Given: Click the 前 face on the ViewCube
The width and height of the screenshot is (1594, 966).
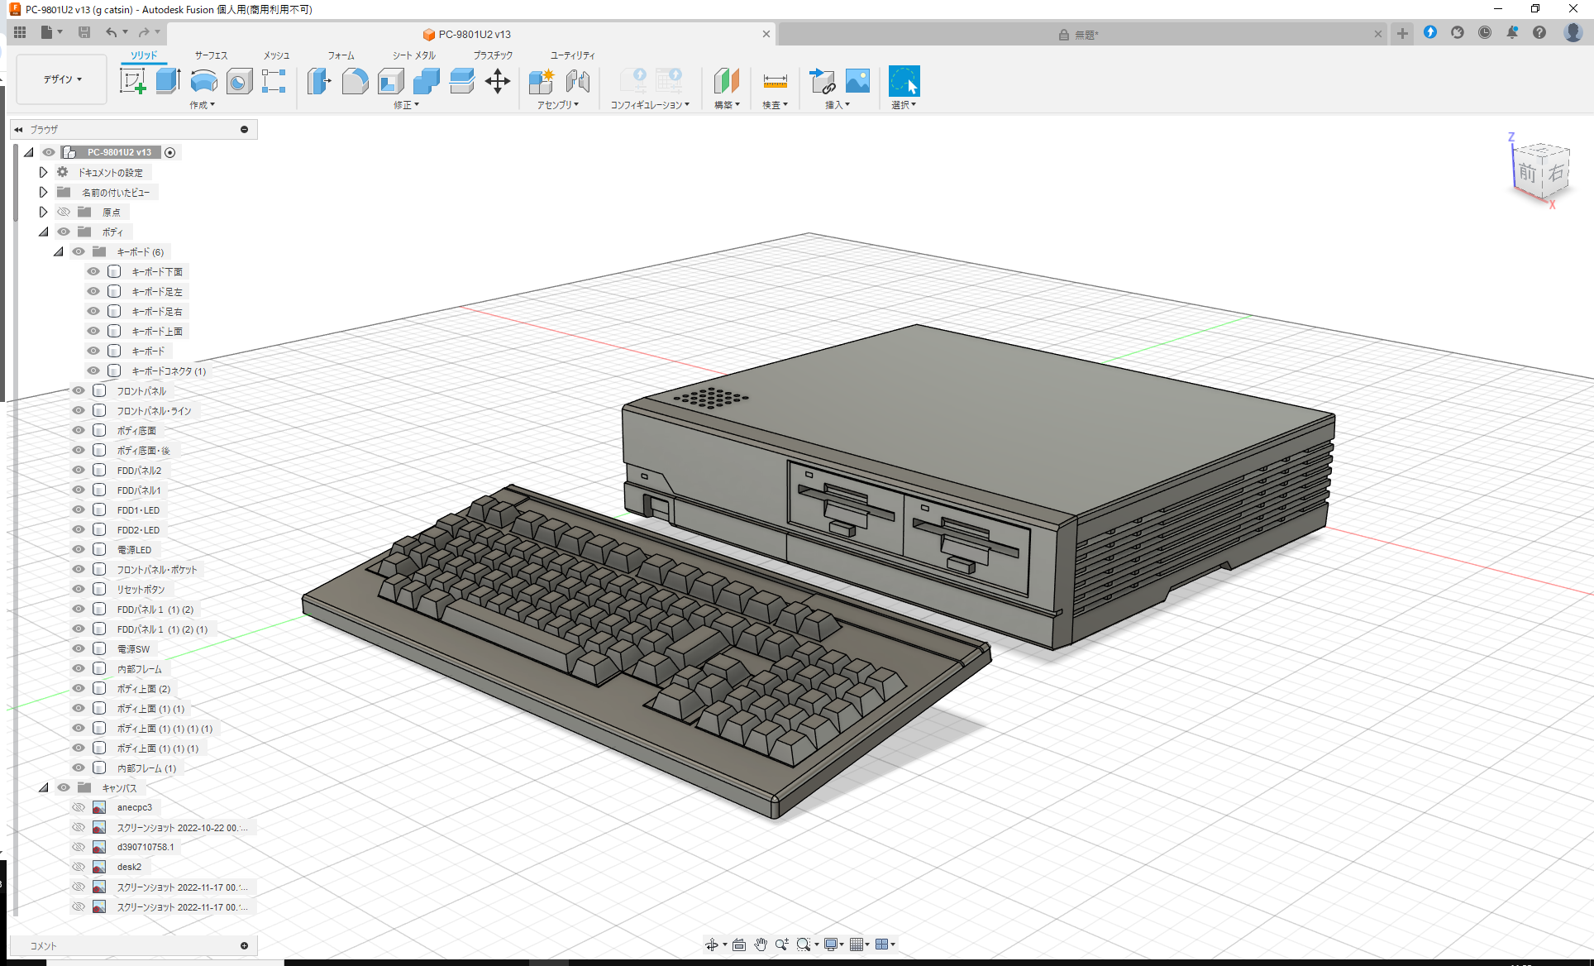Looking at the screenshot, I should [x=1529, y=175].
